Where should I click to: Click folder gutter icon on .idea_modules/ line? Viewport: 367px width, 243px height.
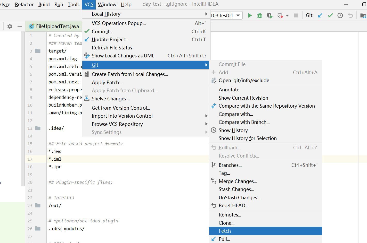38,229
